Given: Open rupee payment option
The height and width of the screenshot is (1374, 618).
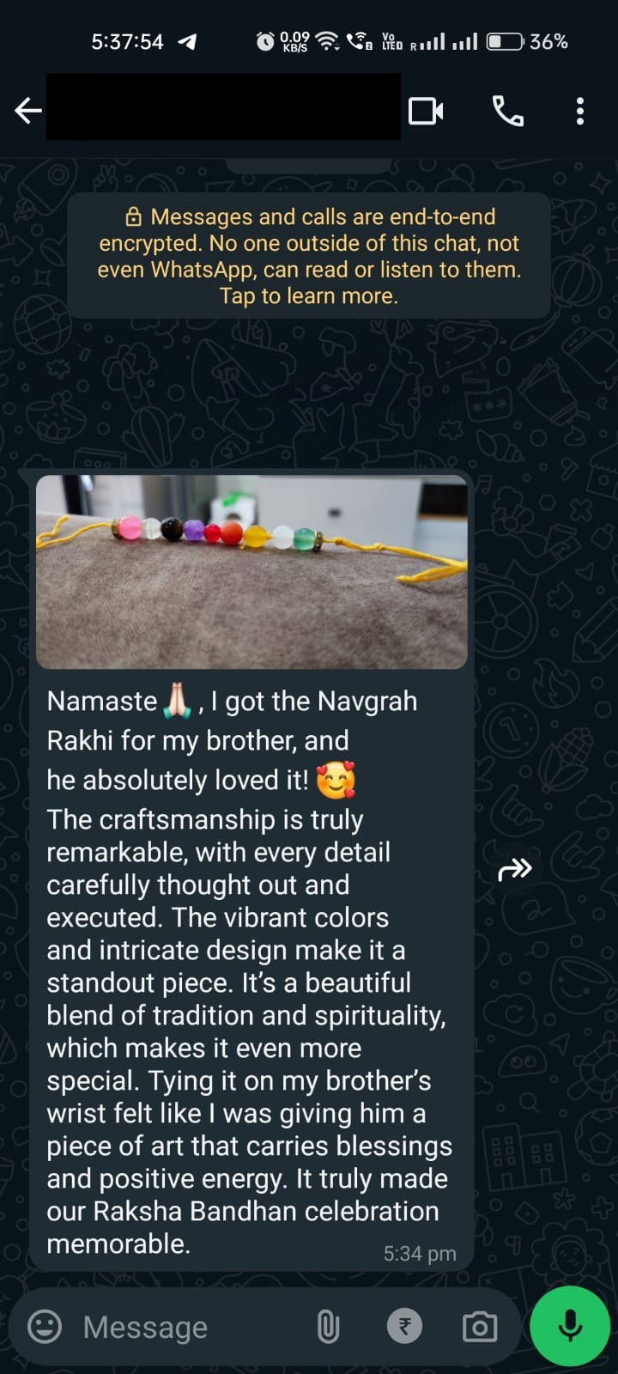Looking at the screenshot, I should tap(404, 1327).
